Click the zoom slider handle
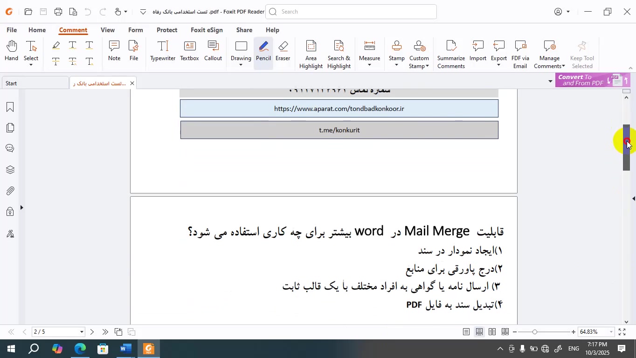Viewport: 636px width, 358px height. [535, 332]
